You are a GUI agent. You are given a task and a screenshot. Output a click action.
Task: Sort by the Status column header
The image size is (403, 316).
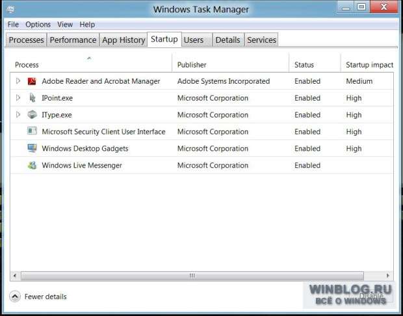pyautogui.click(x=315, y=63)
